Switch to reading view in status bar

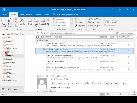[108, 94]
